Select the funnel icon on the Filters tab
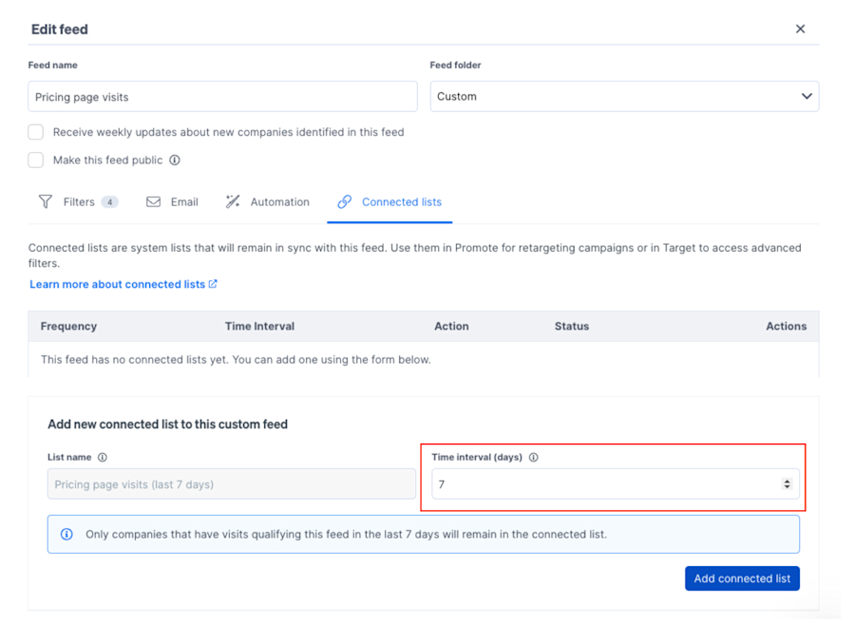The height and width of the screenshot is (624, 855). point(45,201)
